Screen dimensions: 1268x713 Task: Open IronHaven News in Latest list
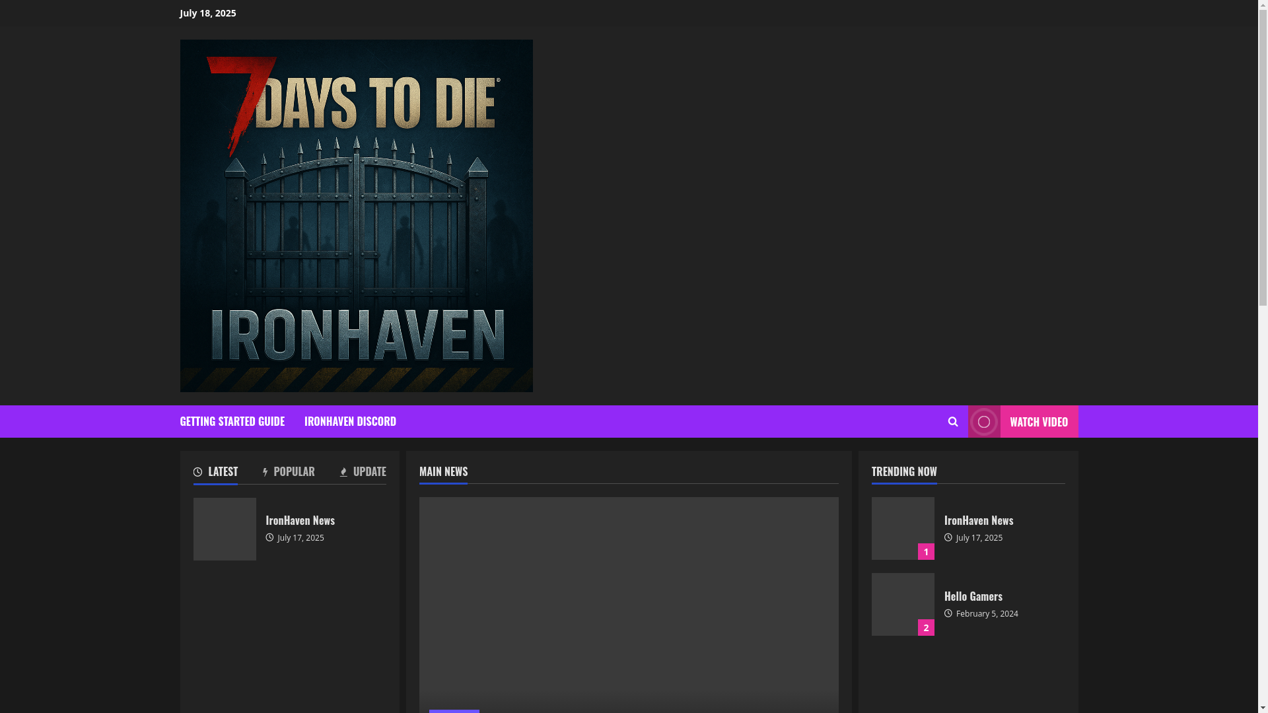click(x=300, y=520)
